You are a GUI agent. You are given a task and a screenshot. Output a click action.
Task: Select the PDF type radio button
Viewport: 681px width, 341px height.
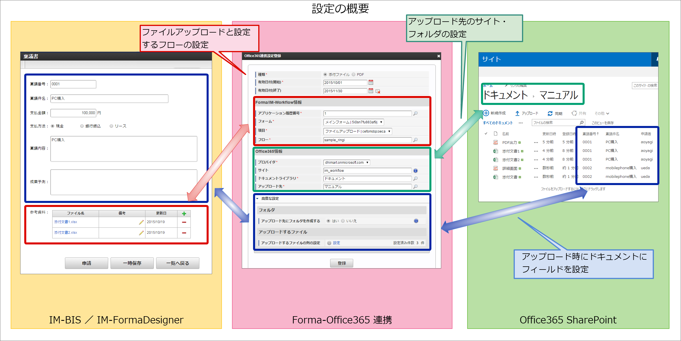click(353, 74)
